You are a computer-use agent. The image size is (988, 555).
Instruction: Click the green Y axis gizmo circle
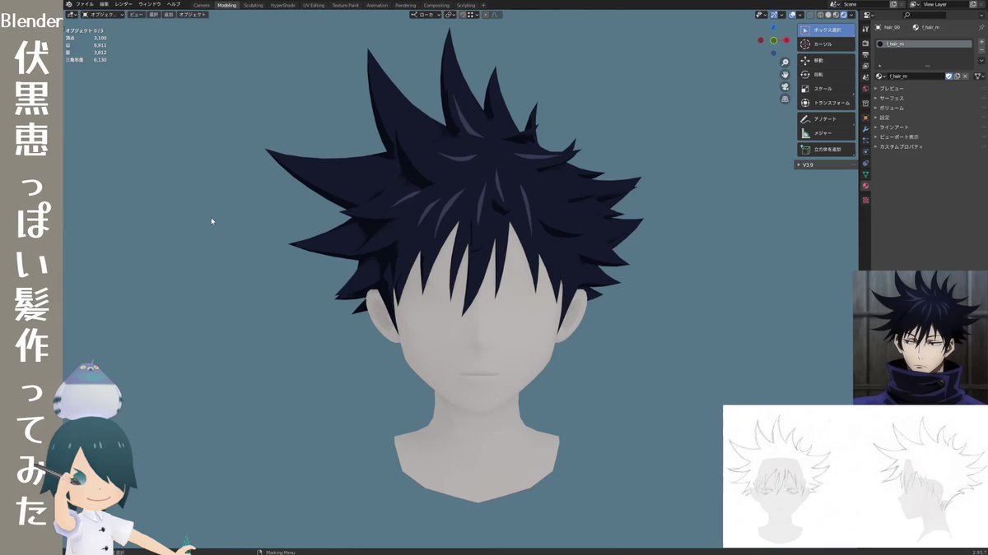pos(773,40)
